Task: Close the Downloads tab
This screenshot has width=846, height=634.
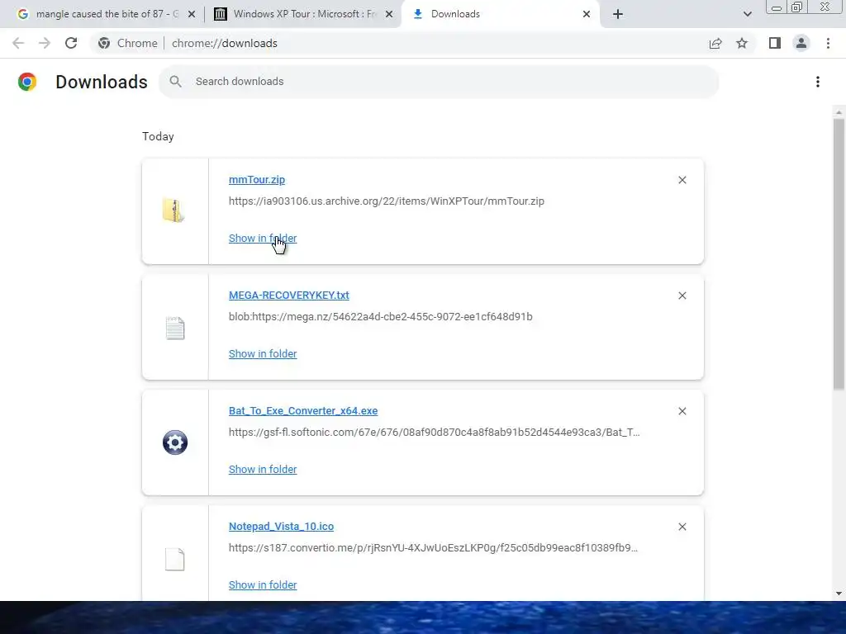Action: 587,14
